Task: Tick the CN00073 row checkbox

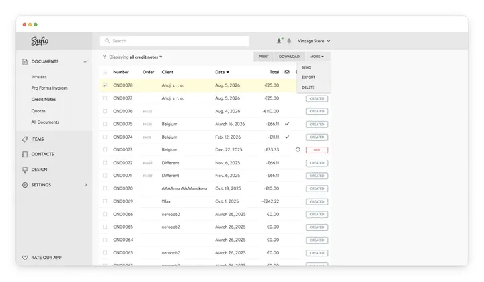Action: (x=105, y=149)
